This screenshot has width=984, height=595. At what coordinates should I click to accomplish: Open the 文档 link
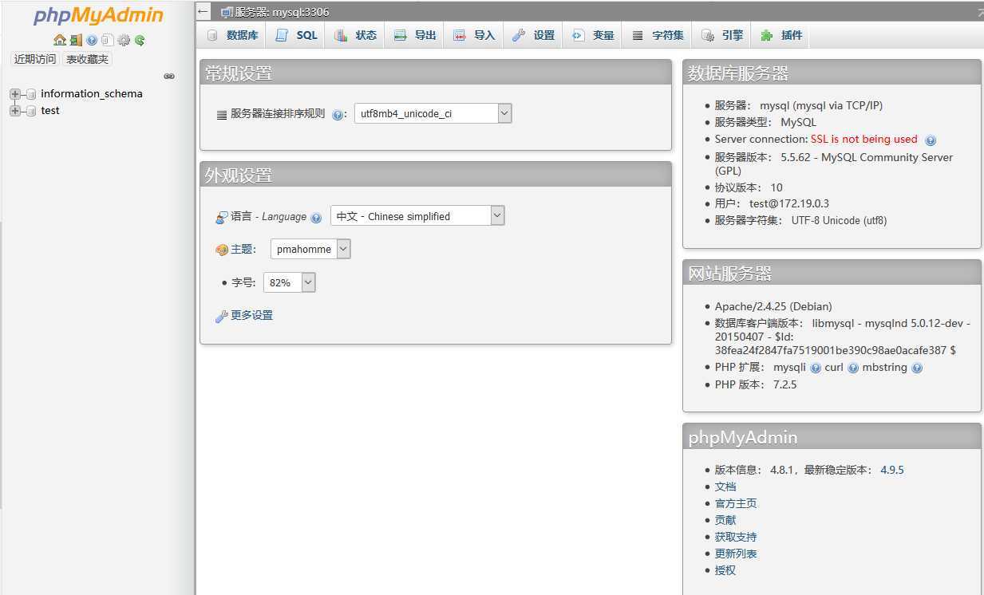[725, 487]
